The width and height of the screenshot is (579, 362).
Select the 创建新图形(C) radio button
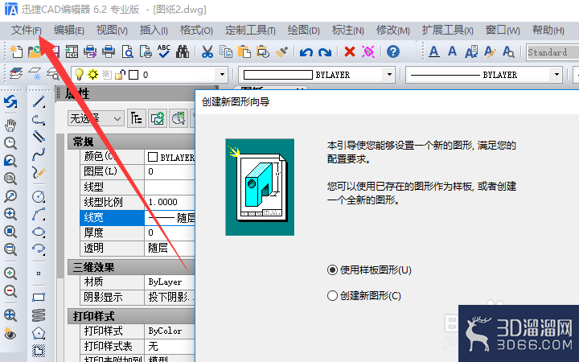(332, 295)
